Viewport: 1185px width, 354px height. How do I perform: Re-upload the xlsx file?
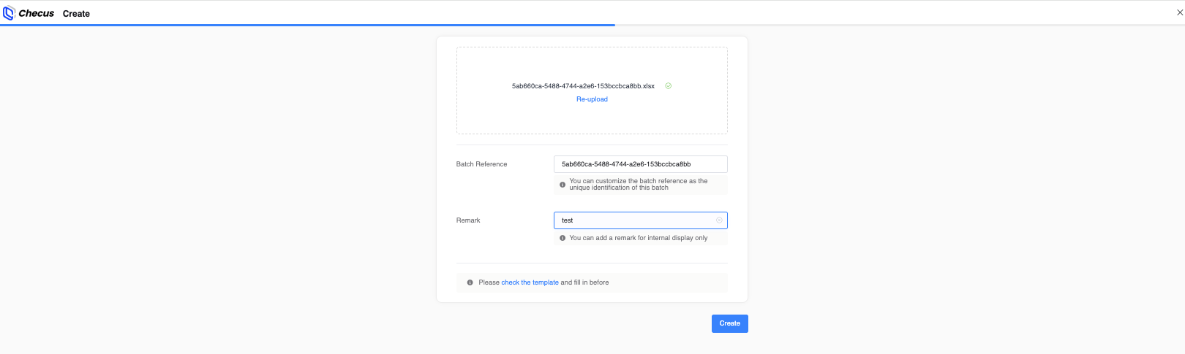click(592, 99)
